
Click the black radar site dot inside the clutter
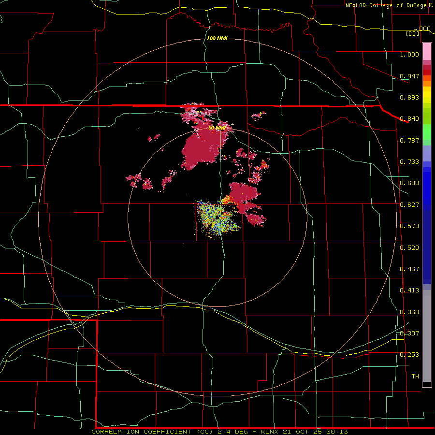pyautogui.click(x=217, y=218)
